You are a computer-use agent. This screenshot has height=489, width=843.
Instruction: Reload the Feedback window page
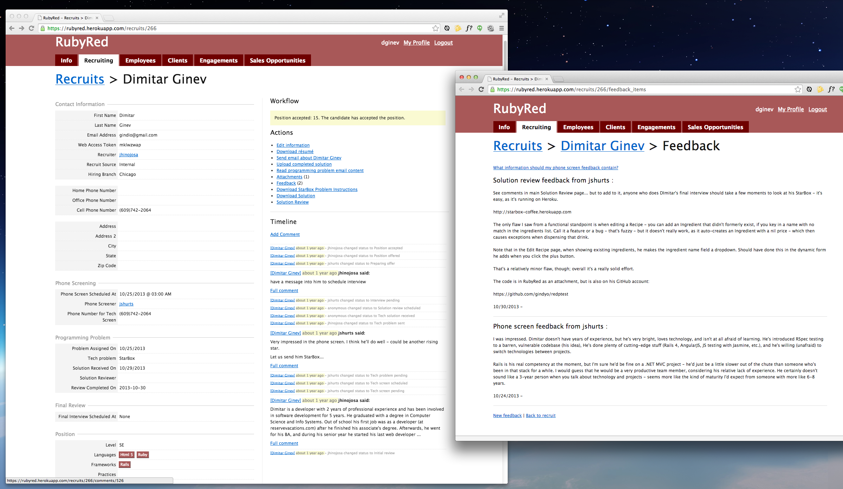(x=481, y=90)
